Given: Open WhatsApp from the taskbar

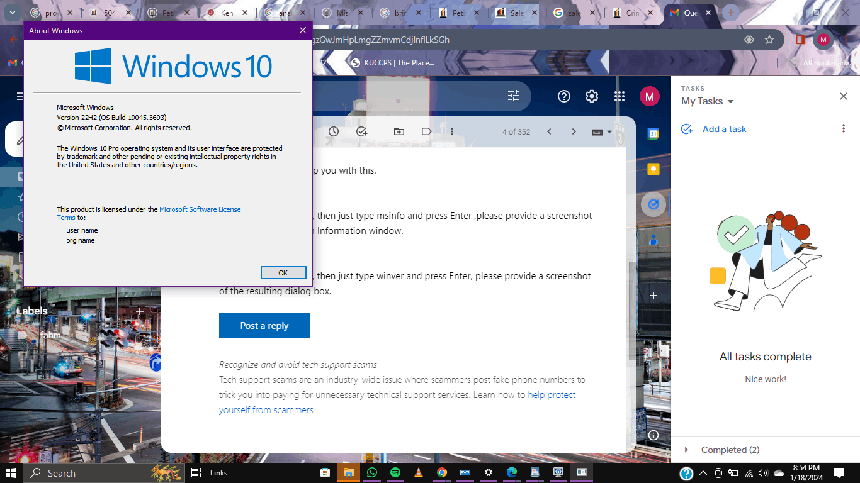Looking at the screenshot, I should (371, 472).
